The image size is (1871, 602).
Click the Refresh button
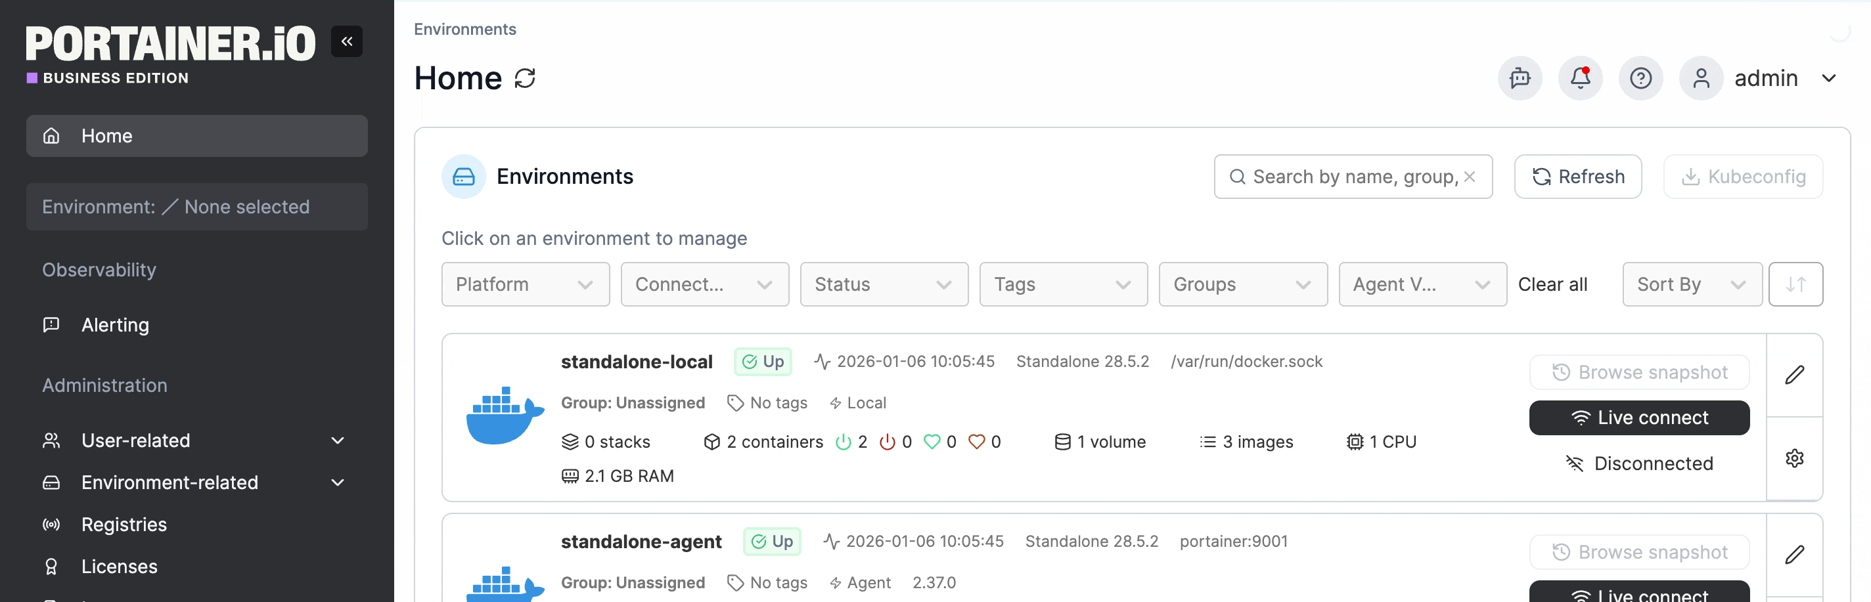pos(1577,177)
